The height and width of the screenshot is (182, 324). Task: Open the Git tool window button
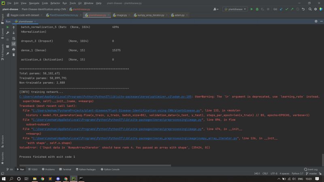click(10, 169)
